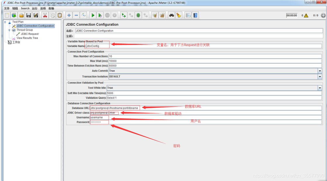Click the 00:00:00 elapsed timer display

coord(292,15)
